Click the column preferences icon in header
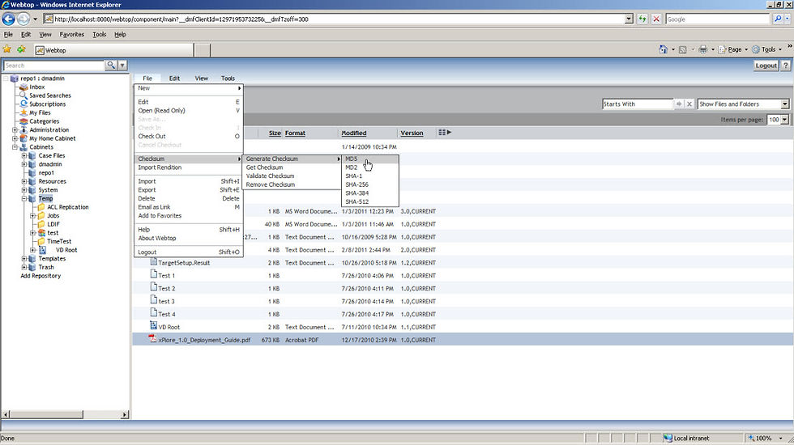Screen dimensions: 794x445 pyautogui.click(x=445, y=133)
